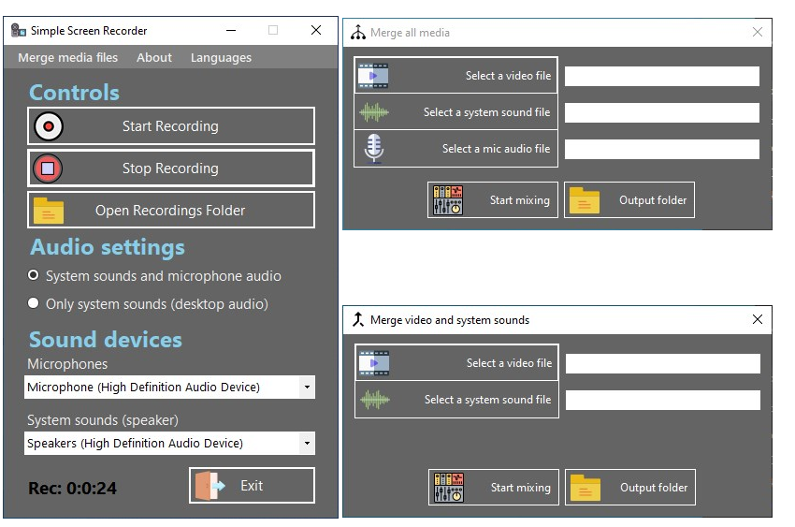Click the Simple Screen Recorder title icon
795x527 pixels.
[19, 31]
